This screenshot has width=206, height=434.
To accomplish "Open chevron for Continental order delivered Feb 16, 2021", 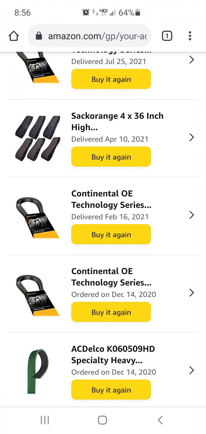I will (x=192, y=215).
